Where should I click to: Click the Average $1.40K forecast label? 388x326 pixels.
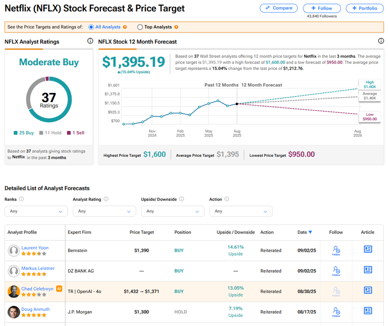pyautogui.click(x=370, y=96)
